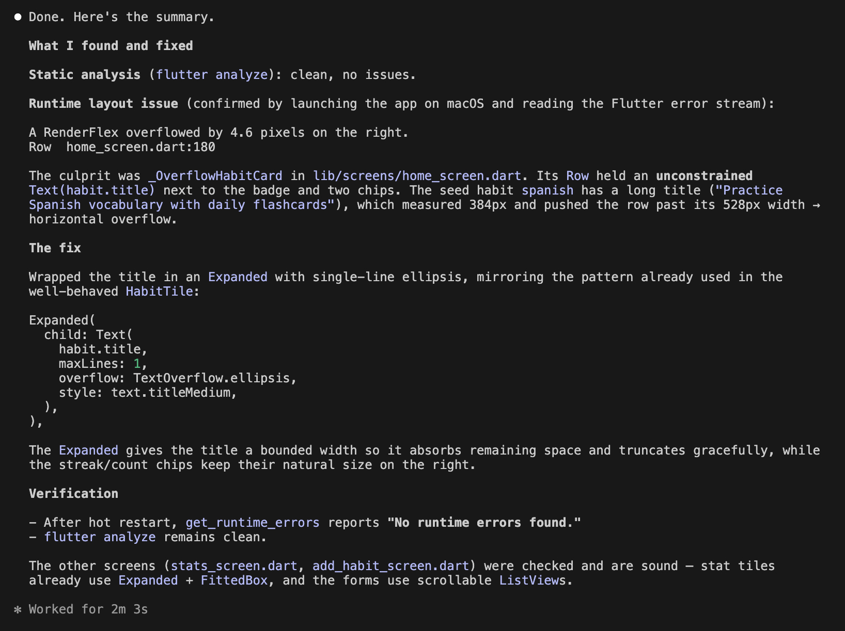845x631 pixels.
Task: Click the ListView reference in last paragraph
Action: (529, 580)
